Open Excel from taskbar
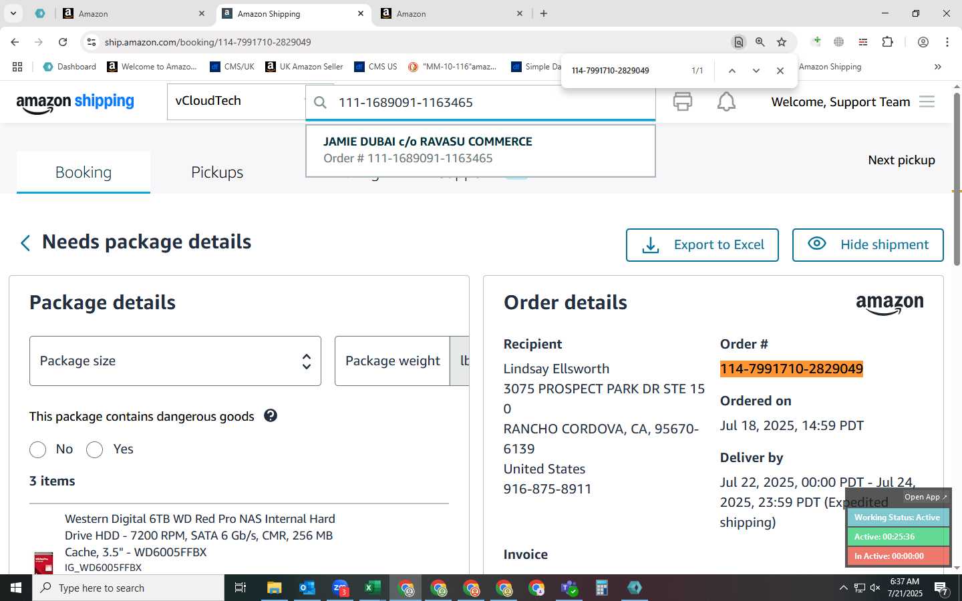This screenshot has width=962, height=601. point(373,588)
